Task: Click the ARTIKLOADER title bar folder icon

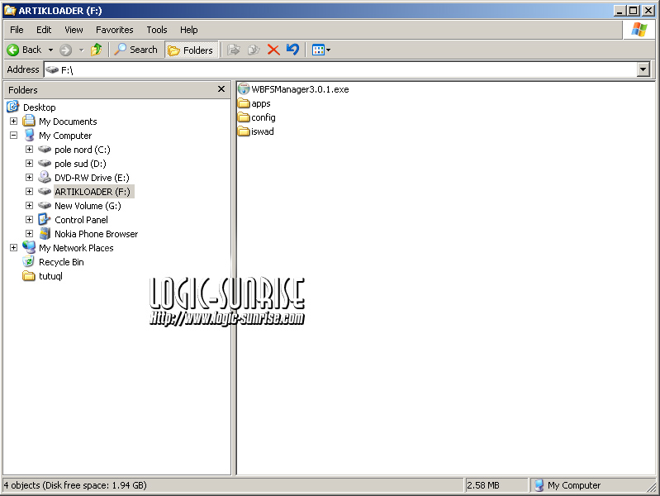Action: (x=10, y=10)
